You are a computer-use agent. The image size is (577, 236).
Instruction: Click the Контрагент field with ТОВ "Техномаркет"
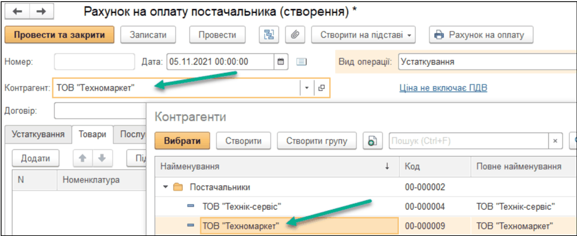tap(177, 88)
